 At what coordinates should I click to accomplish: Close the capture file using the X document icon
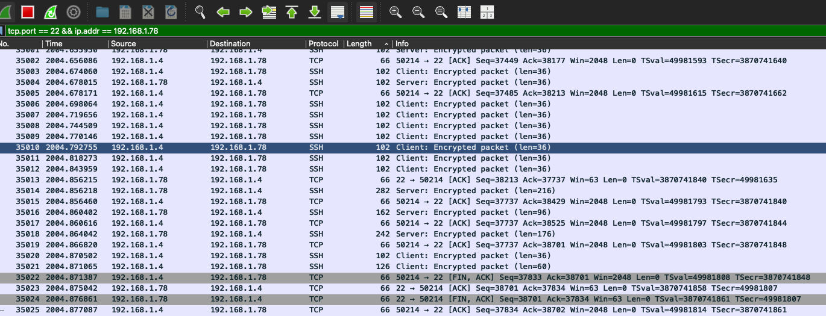148,11
